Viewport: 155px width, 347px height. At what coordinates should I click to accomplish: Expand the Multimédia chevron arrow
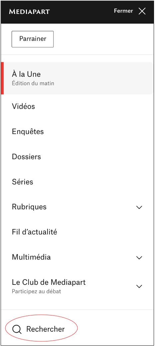coord(139,258)
